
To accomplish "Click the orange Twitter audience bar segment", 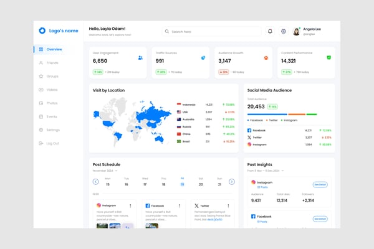I will 297,115.
